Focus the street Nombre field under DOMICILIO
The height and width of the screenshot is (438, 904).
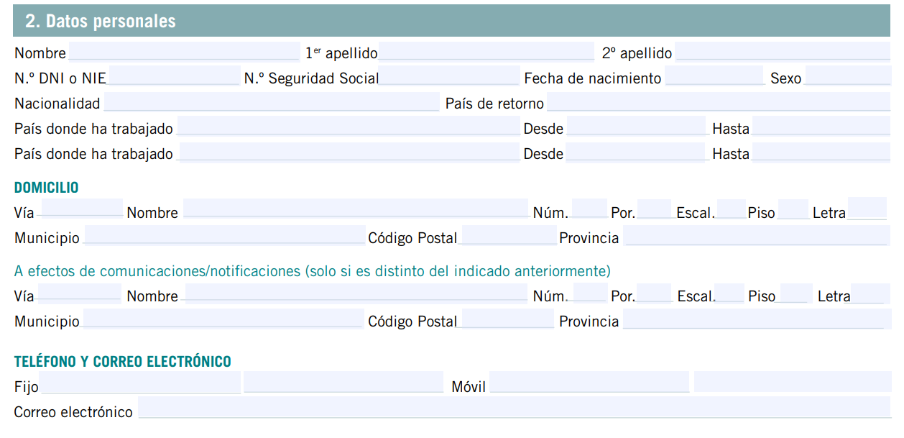[x=356, y=208]
